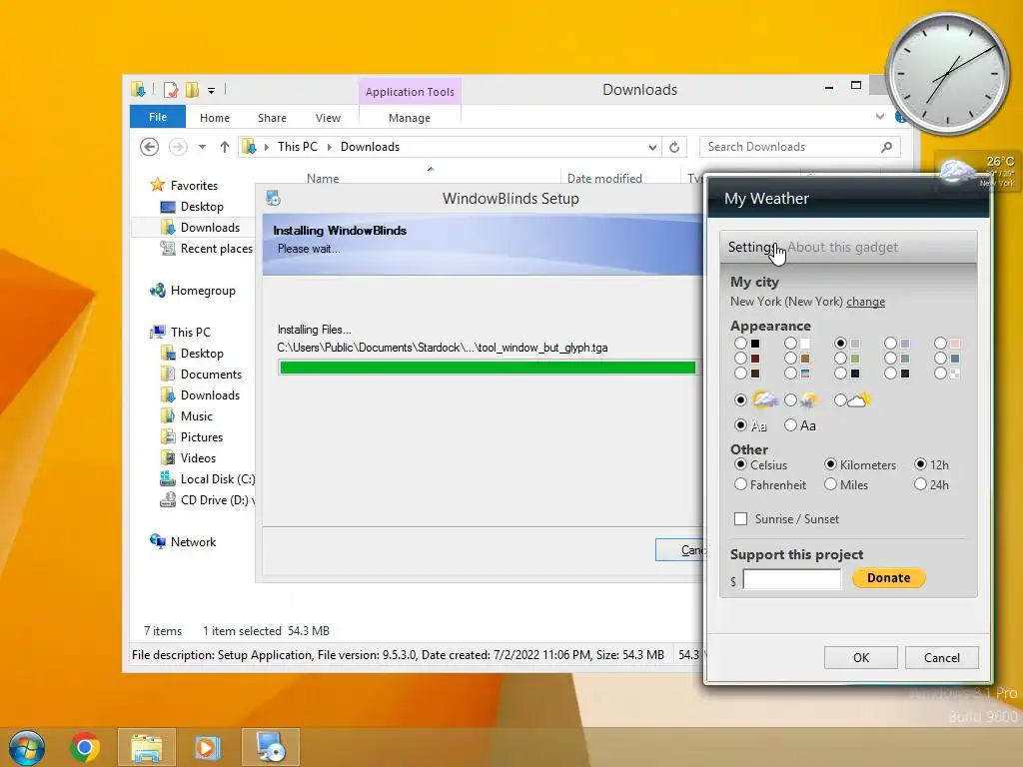The image size is (1023, 767).
Task: Select Celsius temperature unit
Action: pos(740,464)
